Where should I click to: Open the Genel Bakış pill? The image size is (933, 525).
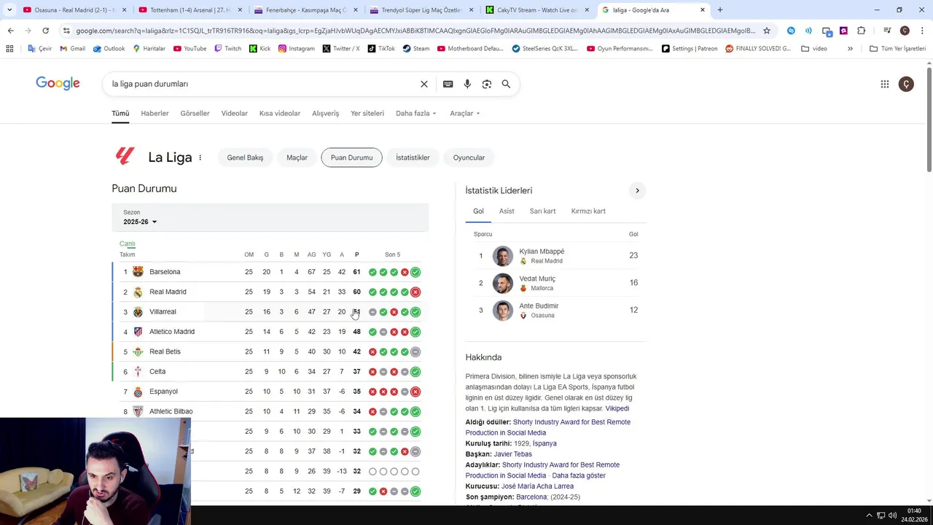click(x=245, y=157)
